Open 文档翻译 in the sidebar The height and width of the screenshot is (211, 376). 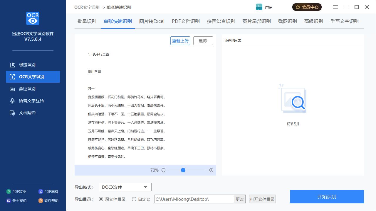click(33, 113)
